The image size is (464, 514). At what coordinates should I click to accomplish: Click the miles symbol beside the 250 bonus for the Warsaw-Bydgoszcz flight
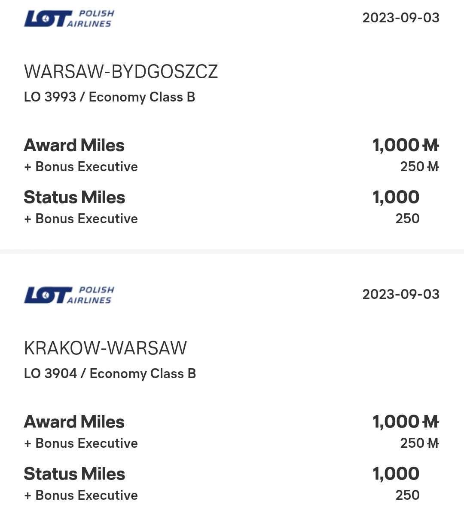click(433, 166)
